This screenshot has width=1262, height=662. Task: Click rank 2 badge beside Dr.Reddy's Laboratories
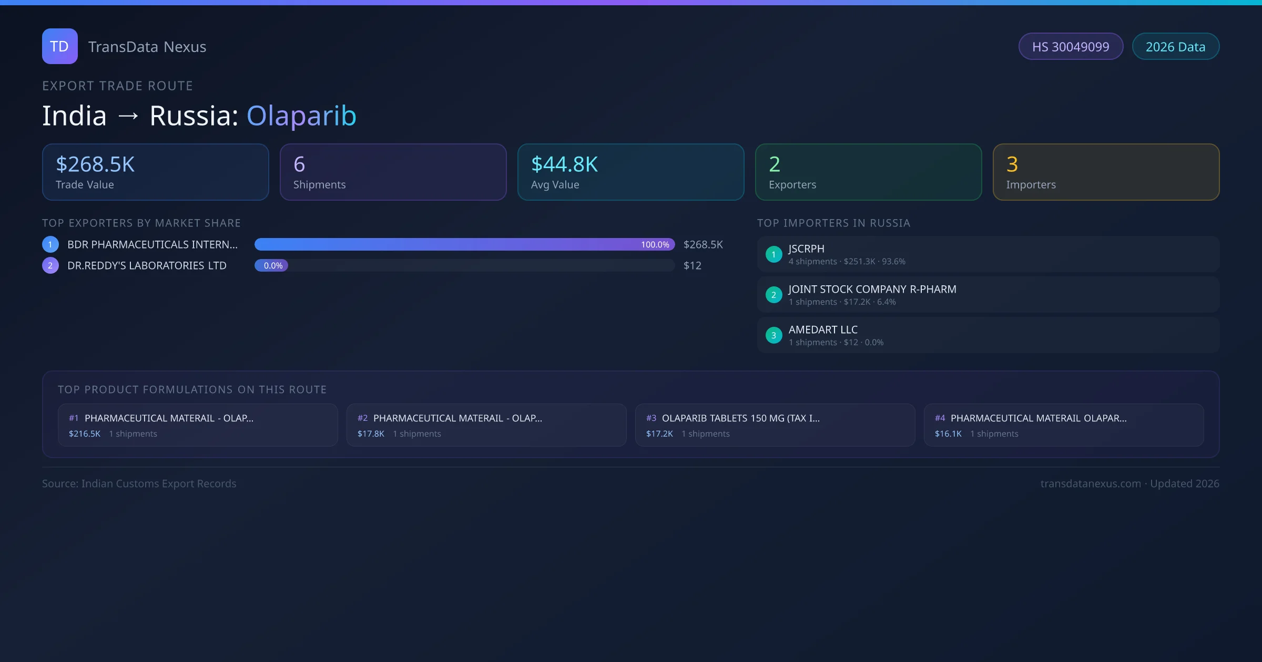pyautogui.click(x=50, y=265)
